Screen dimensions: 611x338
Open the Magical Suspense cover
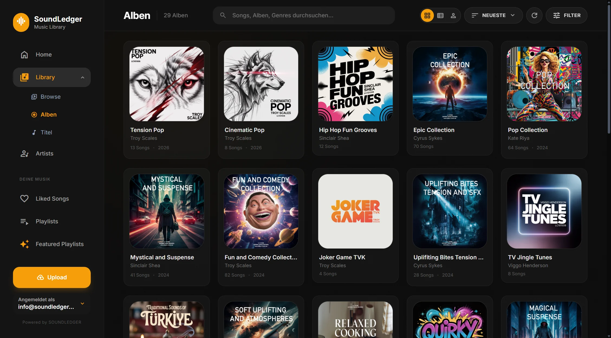(x=544, y=320)
